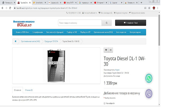Open Подбор по API menu
171x107 pixels.
(x=85, y=32)
